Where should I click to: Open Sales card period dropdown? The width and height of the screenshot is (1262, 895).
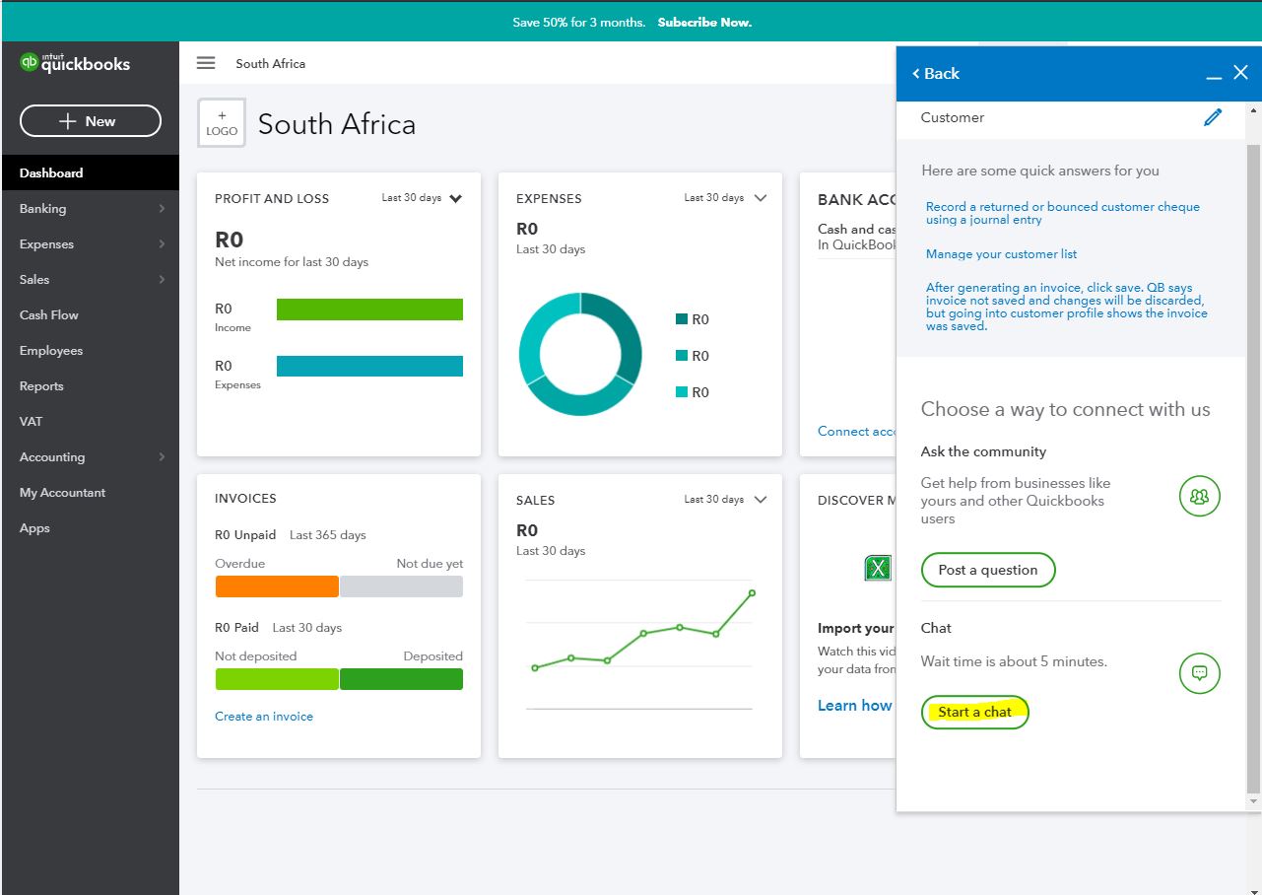725,500
